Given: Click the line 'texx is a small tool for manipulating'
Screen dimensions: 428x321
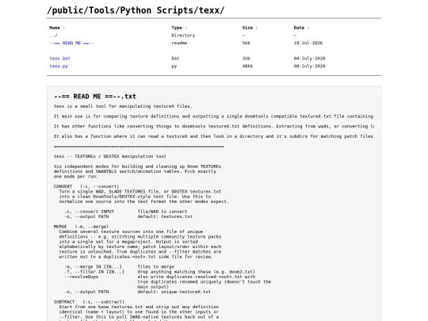Looking at the screenshot, I should 123,106.
